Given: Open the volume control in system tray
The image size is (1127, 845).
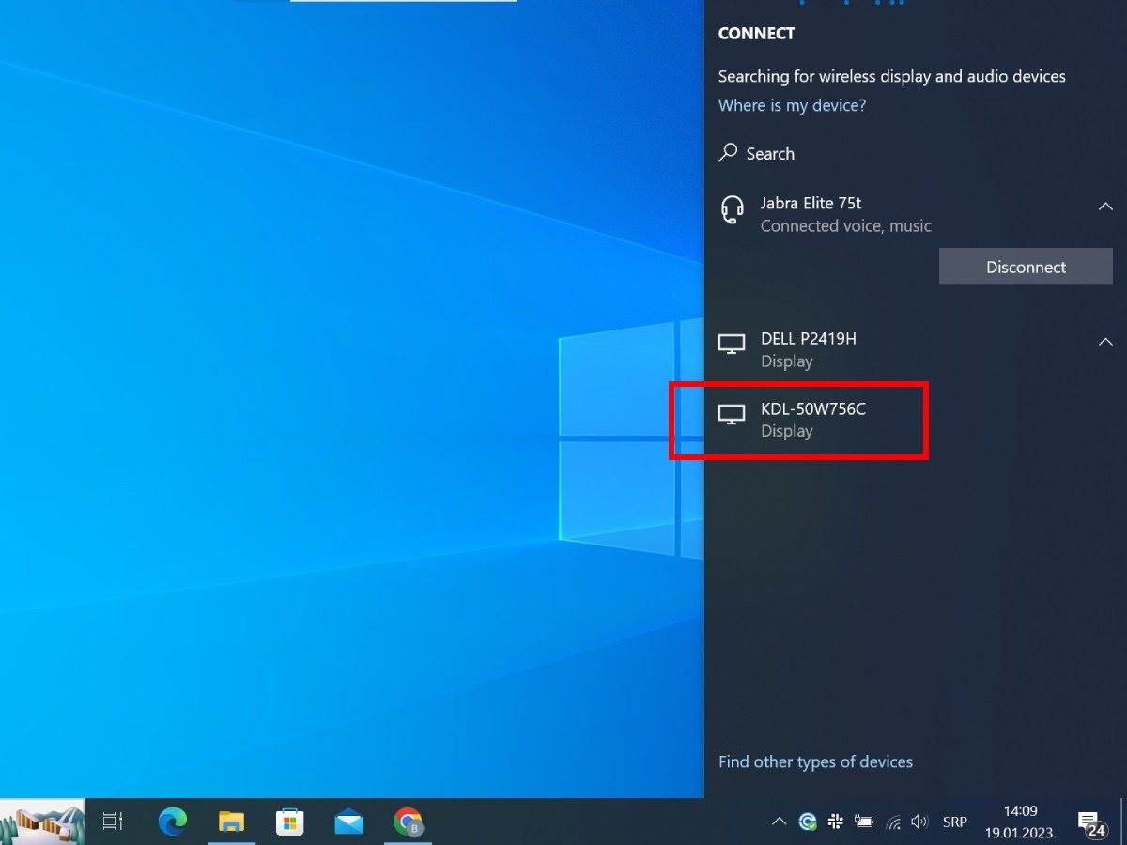Looking at the screenshot, I should [919, 822].
